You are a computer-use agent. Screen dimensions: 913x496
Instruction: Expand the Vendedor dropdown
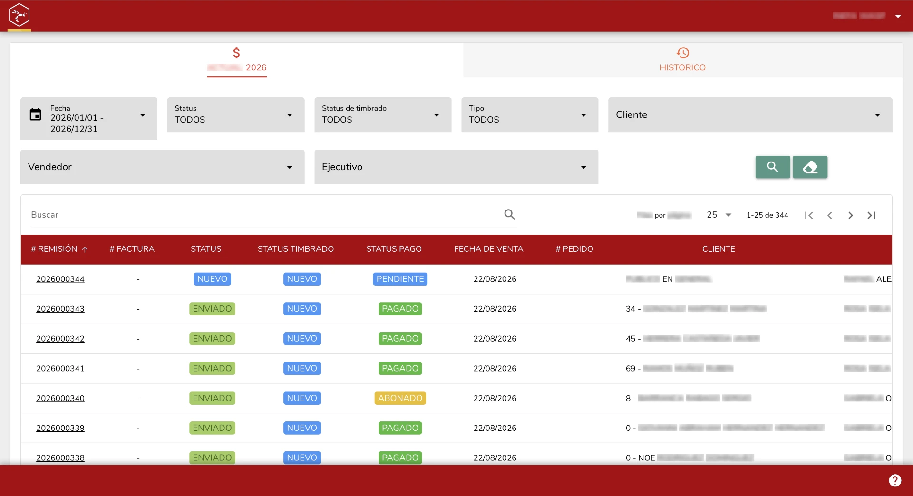click(162, 167)
